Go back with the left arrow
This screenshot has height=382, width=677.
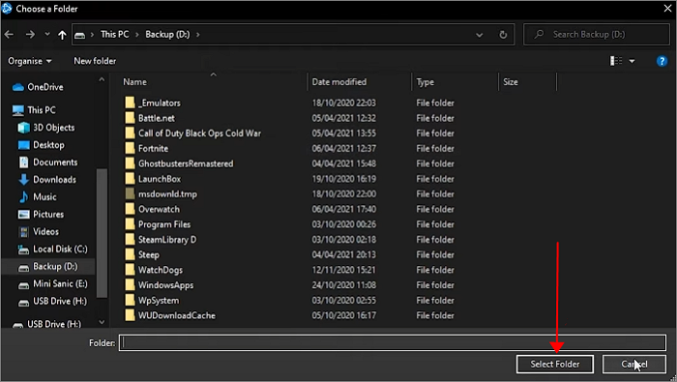[9, 35]
